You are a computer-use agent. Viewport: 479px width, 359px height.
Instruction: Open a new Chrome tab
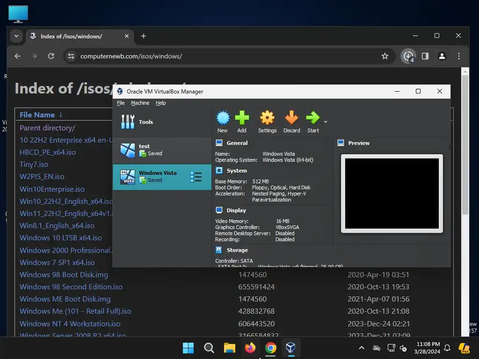coord(143,36)
